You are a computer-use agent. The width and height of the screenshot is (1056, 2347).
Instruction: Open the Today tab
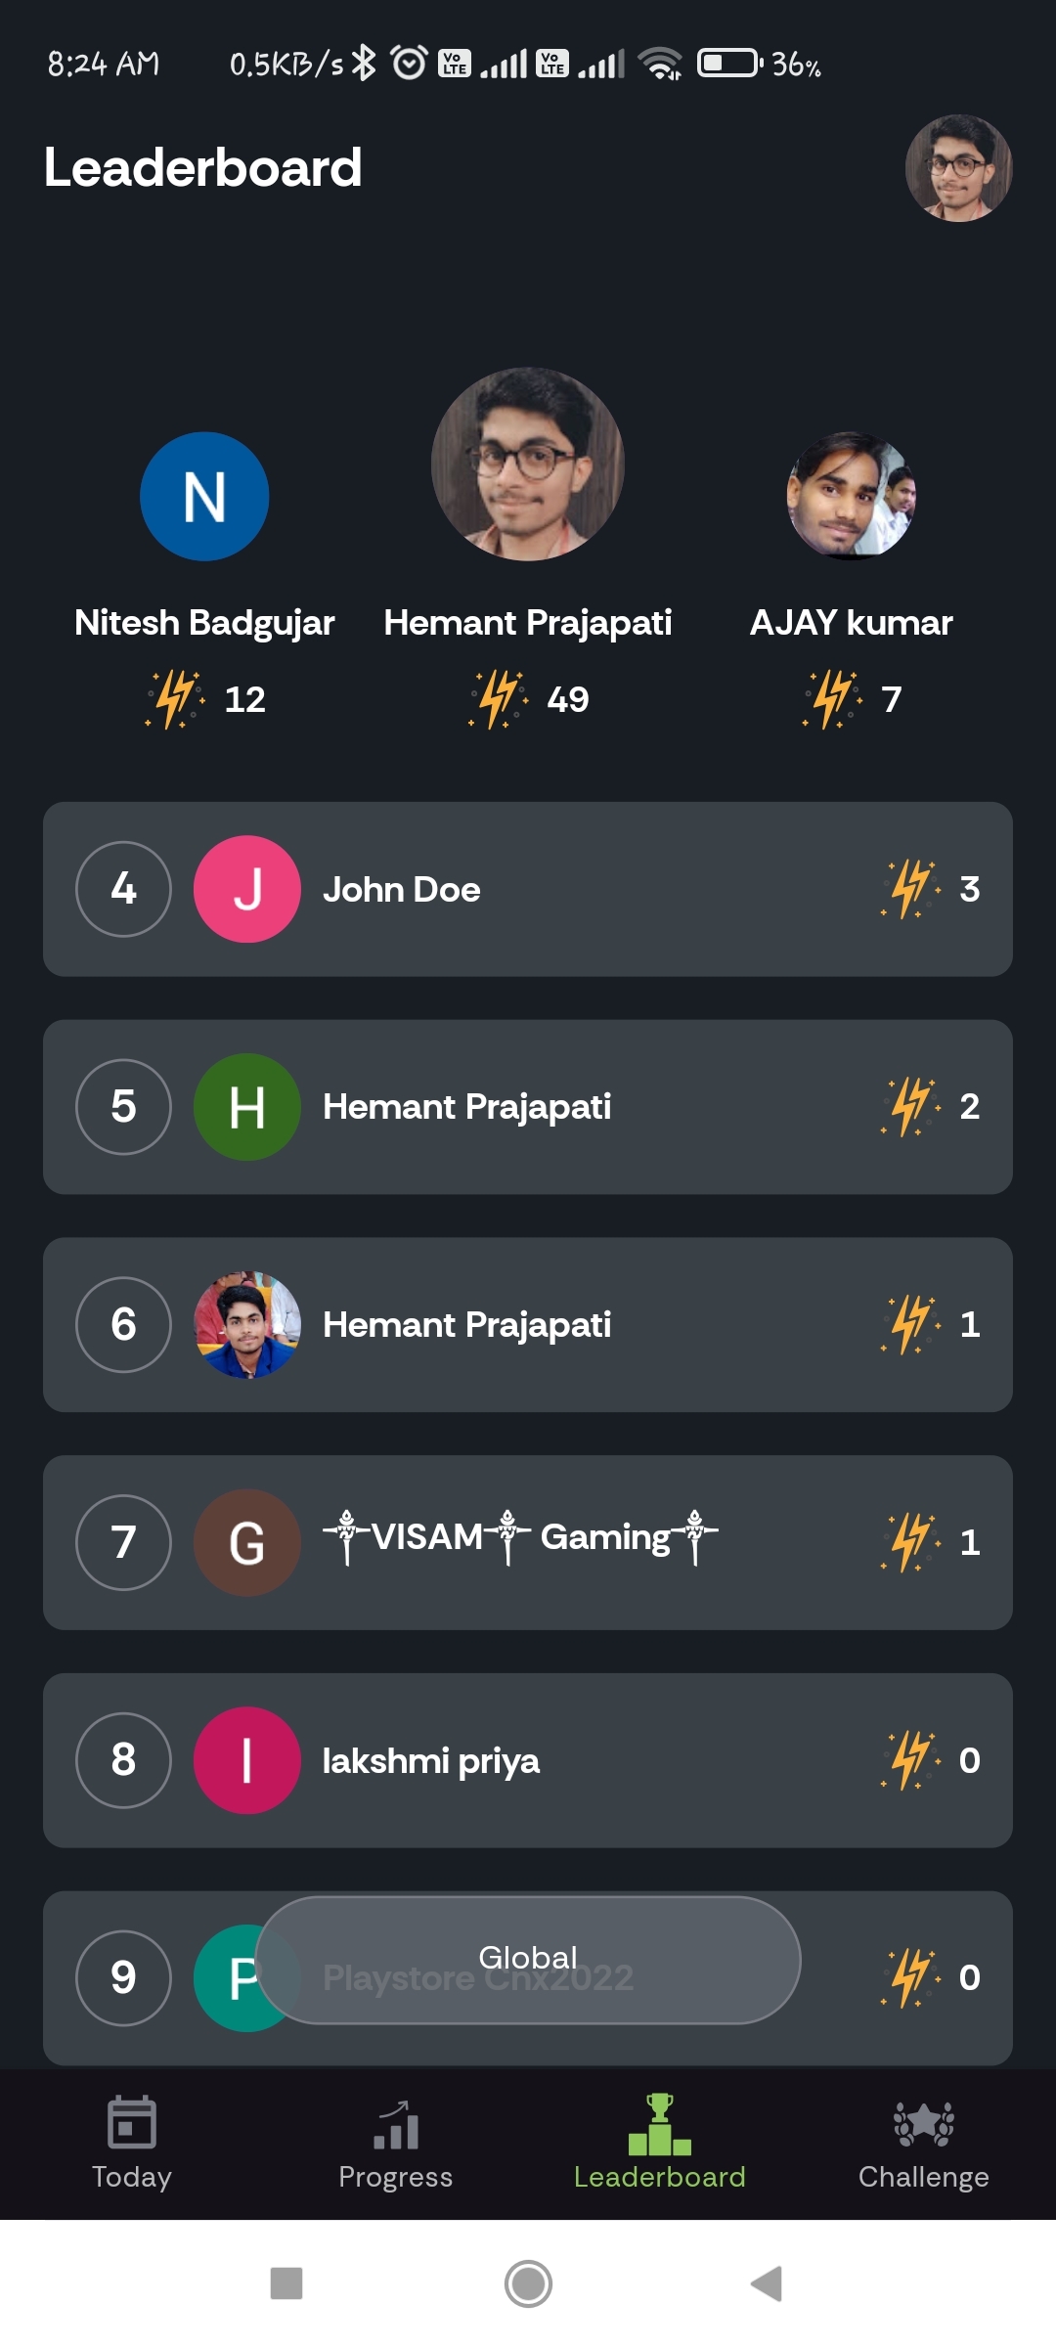(132, 2143)
